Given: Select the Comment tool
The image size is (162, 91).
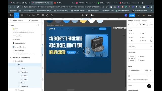Looking at the screenshot, I should 52,15.
